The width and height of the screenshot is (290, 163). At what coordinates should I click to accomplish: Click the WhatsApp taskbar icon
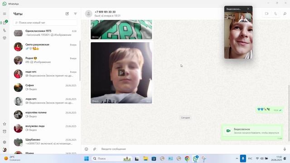[195, 158]
